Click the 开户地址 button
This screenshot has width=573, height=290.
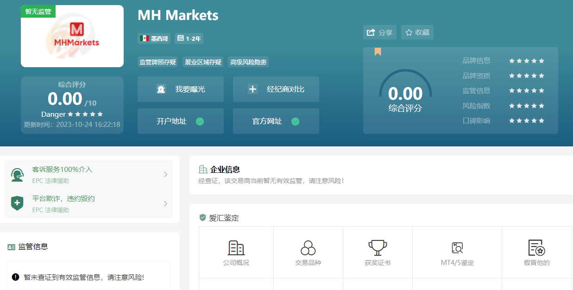pyautogui.click(x=180, y=121)
